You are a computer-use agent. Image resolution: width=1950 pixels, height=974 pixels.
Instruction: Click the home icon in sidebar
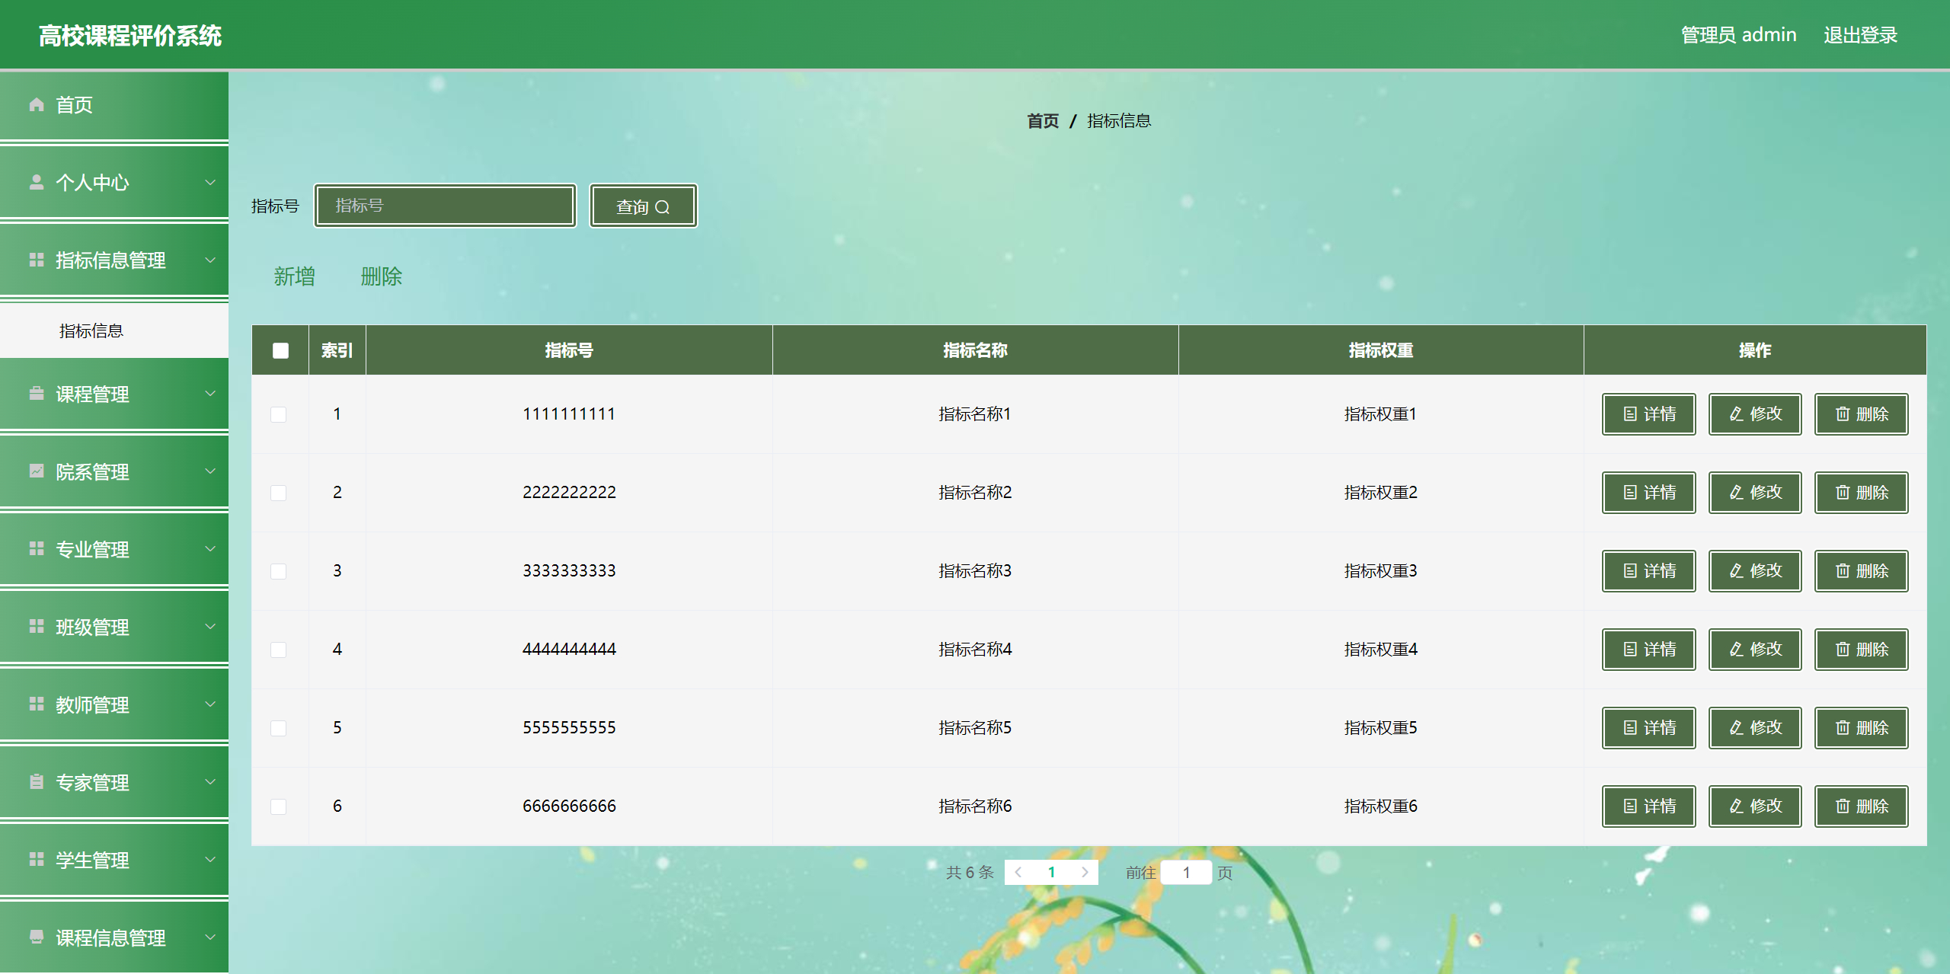coord(36,104)
